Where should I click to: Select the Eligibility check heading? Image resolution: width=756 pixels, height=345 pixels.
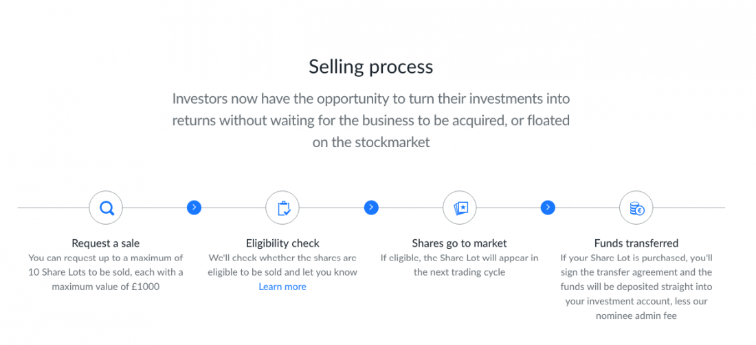[x=282, y=243]
